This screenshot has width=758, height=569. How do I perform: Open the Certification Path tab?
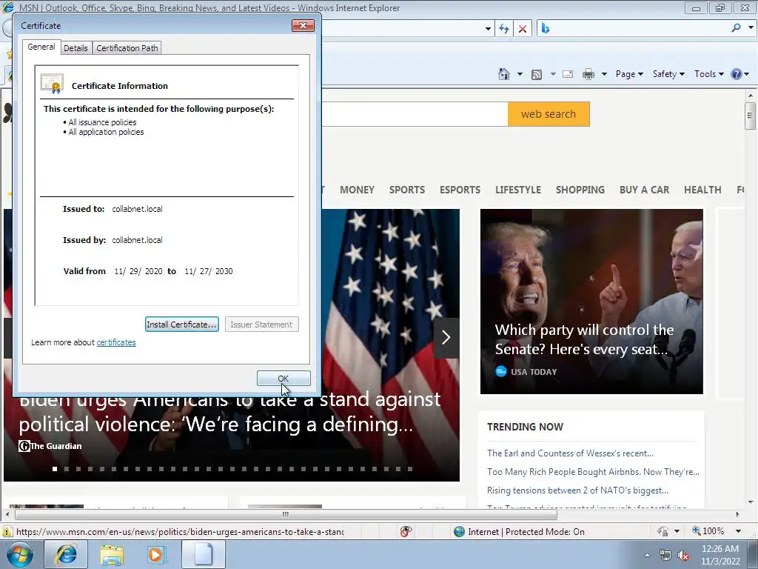click(x=127, y=48)
